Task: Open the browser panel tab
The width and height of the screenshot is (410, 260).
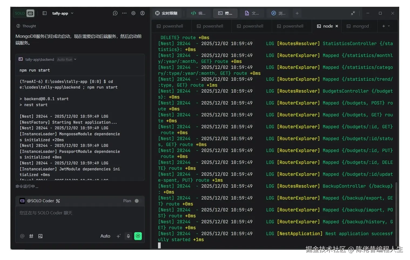Action: click(x=278, y=13)
